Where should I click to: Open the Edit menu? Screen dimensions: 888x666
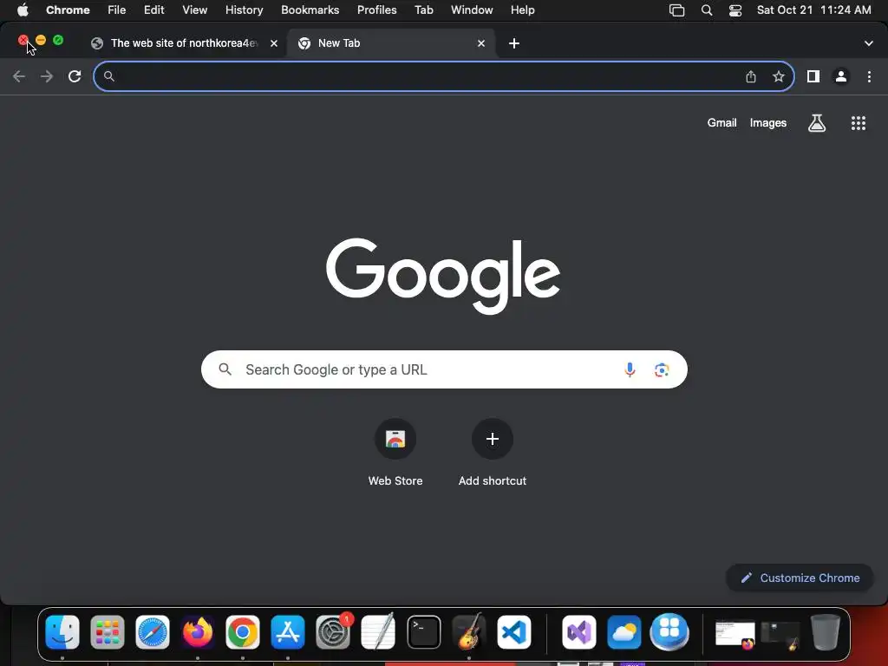(154, 10)
